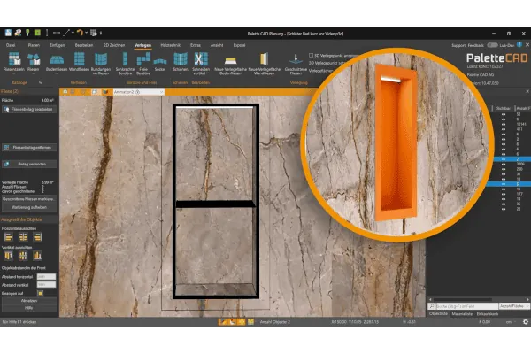This screenshot has height=354, width=531.
Task: Align objects to top vertically
Action: pos(9,256)
